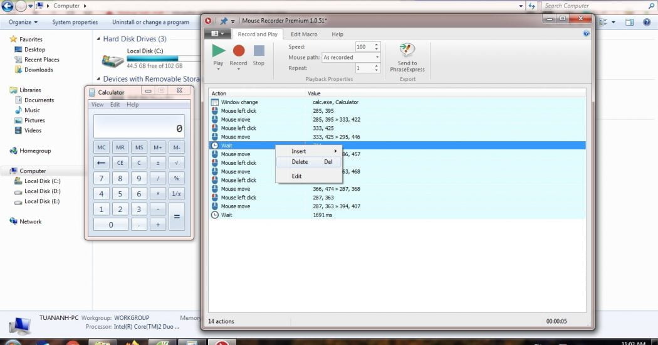Open Local Disk (D:) in sidebar
Image resolution: width=658 pixels, height=345 pixels.
click(x=42, y=191)
